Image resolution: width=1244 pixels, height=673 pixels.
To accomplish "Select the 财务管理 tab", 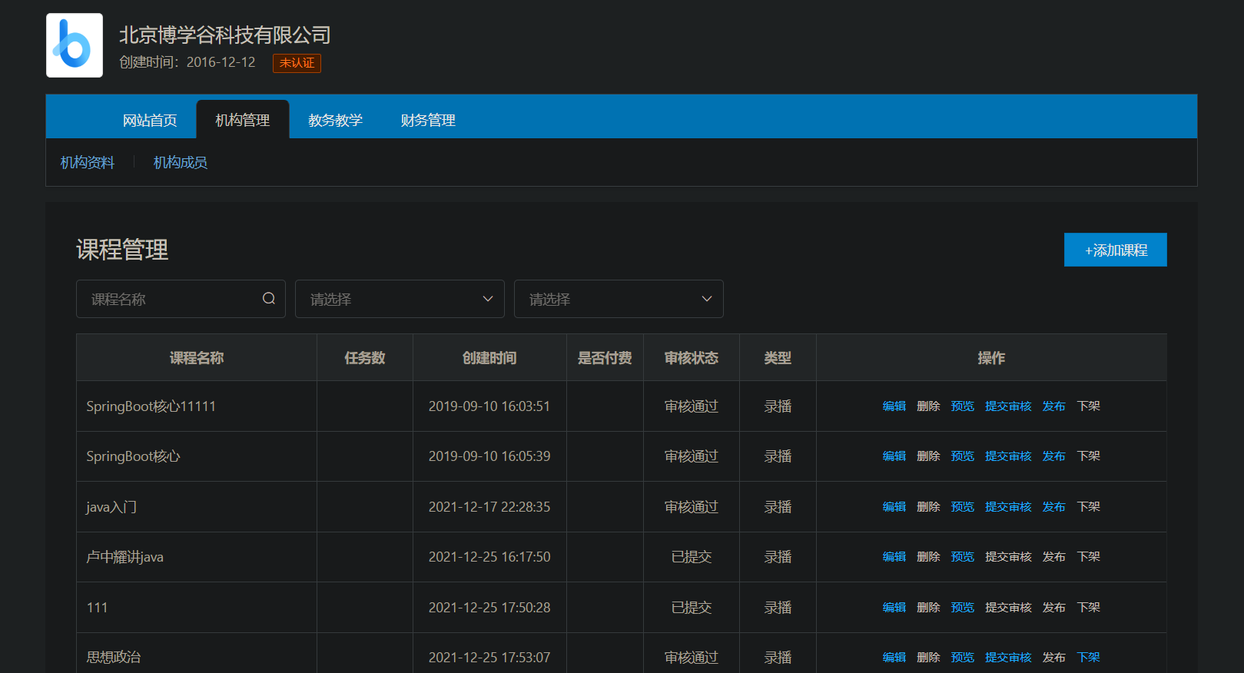I will pyautogui.click(x=428, y=120).
